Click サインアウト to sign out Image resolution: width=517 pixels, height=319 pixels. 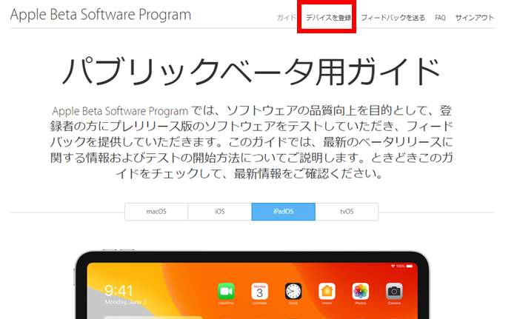(475, 18)
